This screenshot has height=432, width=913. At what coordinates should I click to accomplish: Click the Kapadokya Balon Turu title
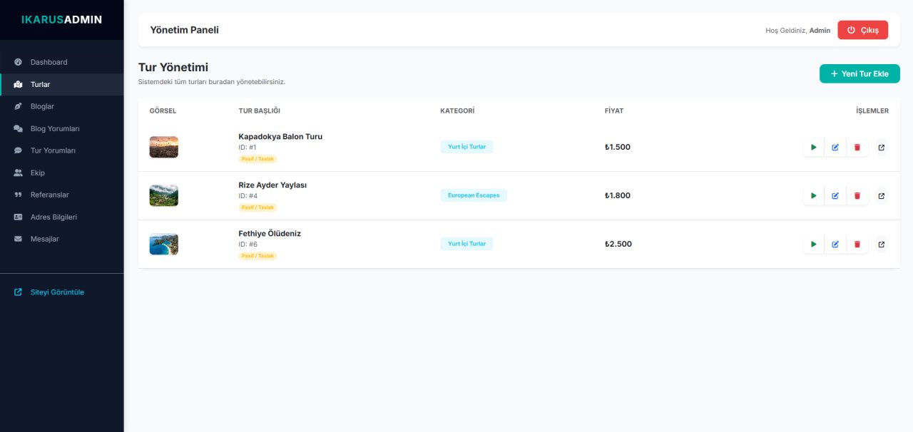coord(280,136)
